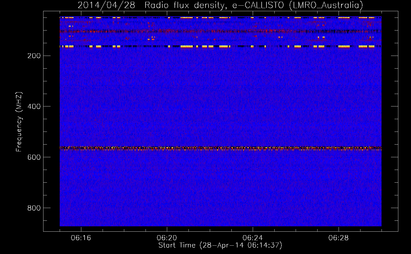The width and height of the screenshot is (411, 254).
Task: Click the '06:16' time tick label
Action: point(81,238)
